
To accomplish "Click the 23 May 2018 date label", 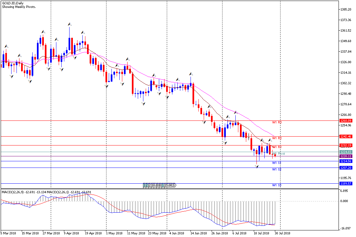I will pyautogui.click(x=157, y=233).
